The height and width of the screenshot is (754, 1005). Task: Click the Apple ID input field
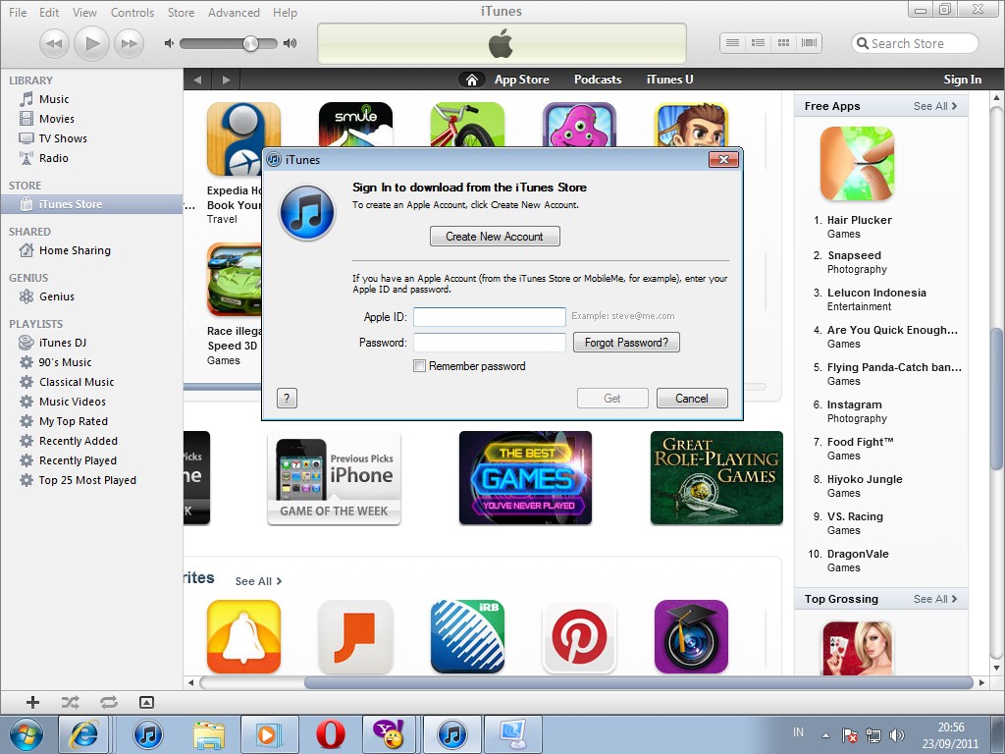[x=490, y=317]
